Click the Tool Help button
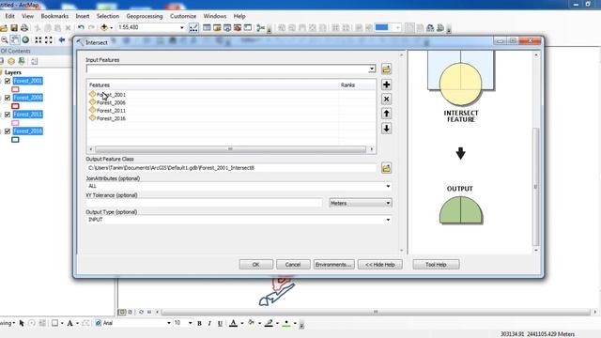The height and width of the screenshot is (338, 601). pos(436,265)
